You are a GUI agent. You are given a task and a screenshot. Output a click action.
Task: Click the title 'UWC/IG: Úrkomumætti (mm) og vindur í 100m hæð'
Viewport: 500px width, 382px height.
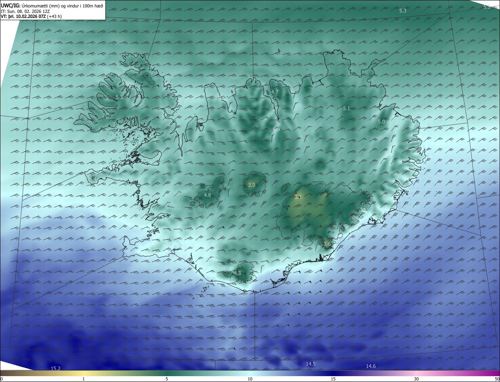pyautogui.click(x=52, y=5)
